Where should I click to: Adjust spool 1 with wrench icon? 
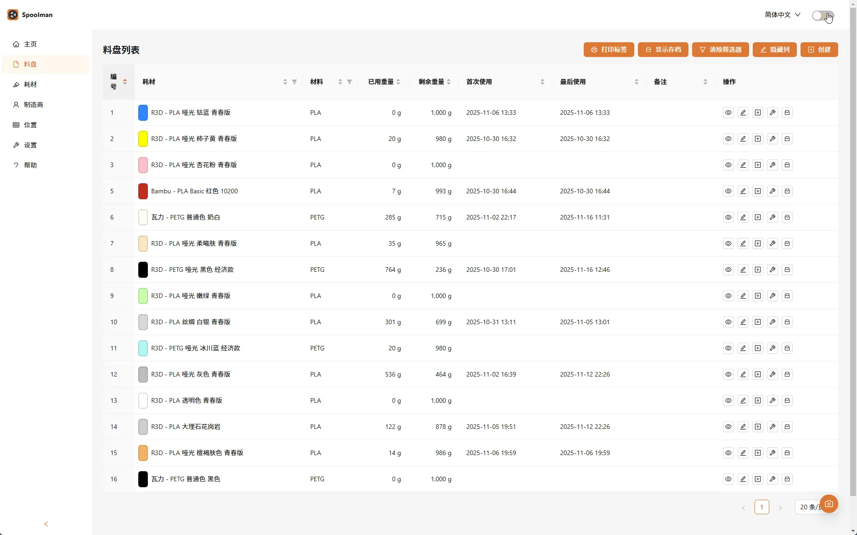[772, 113]
